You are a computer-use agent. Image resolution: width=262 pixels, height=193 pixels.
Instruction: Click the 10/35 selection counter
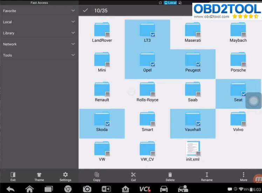[x=101, y=11]
